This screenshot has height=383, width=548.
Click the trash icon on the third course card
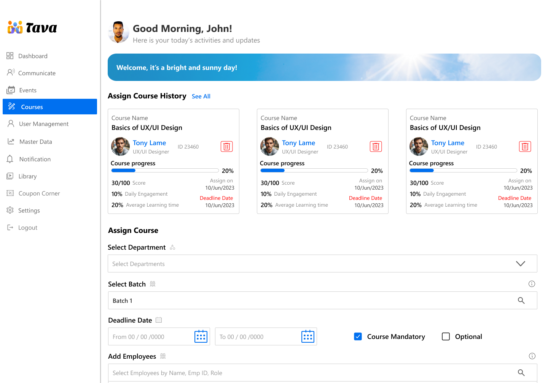tap(525, 147)
